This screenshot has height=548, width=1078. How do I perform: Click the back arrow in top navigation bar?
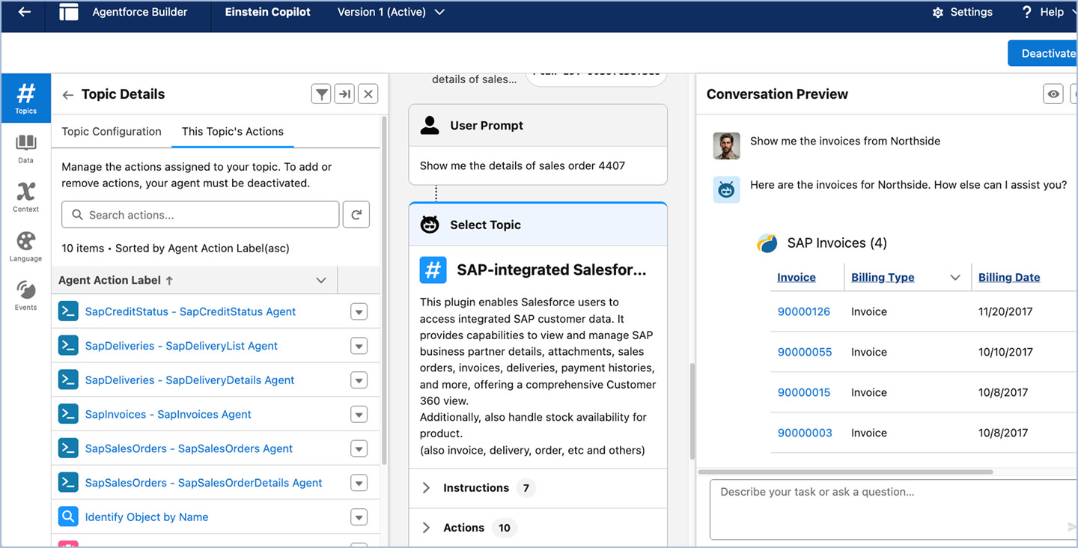(x=25, y=12)
